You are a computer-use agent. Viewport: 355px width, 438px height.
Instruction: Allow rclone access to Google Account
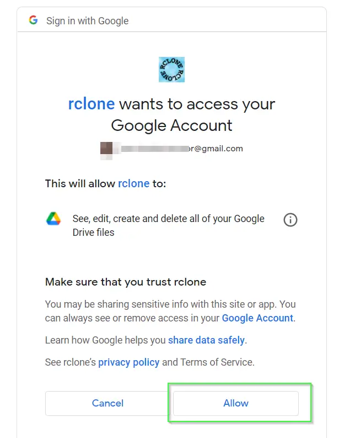[236, 403]
